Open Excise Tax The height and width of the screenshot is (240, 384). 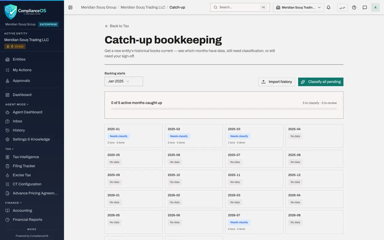[x=32, y=175]
